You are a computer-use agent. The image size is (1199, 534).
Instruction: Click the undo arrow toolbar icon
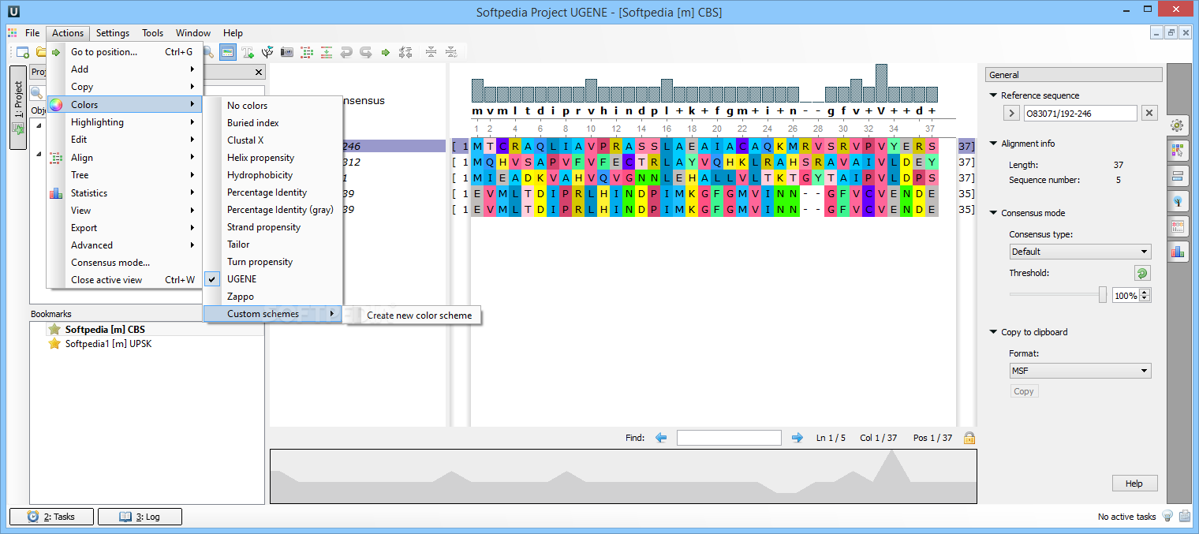pos(346,52)
